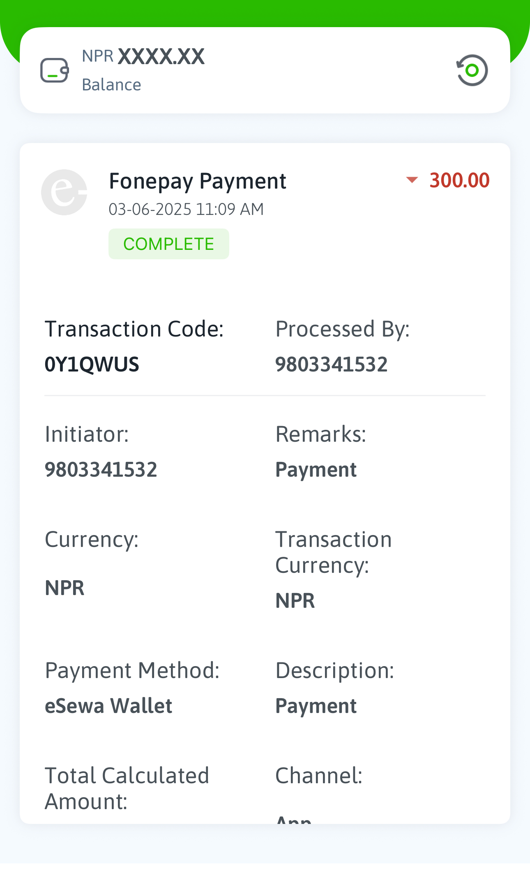
Task: Tap the Balance label text
Action: (111, 85)
